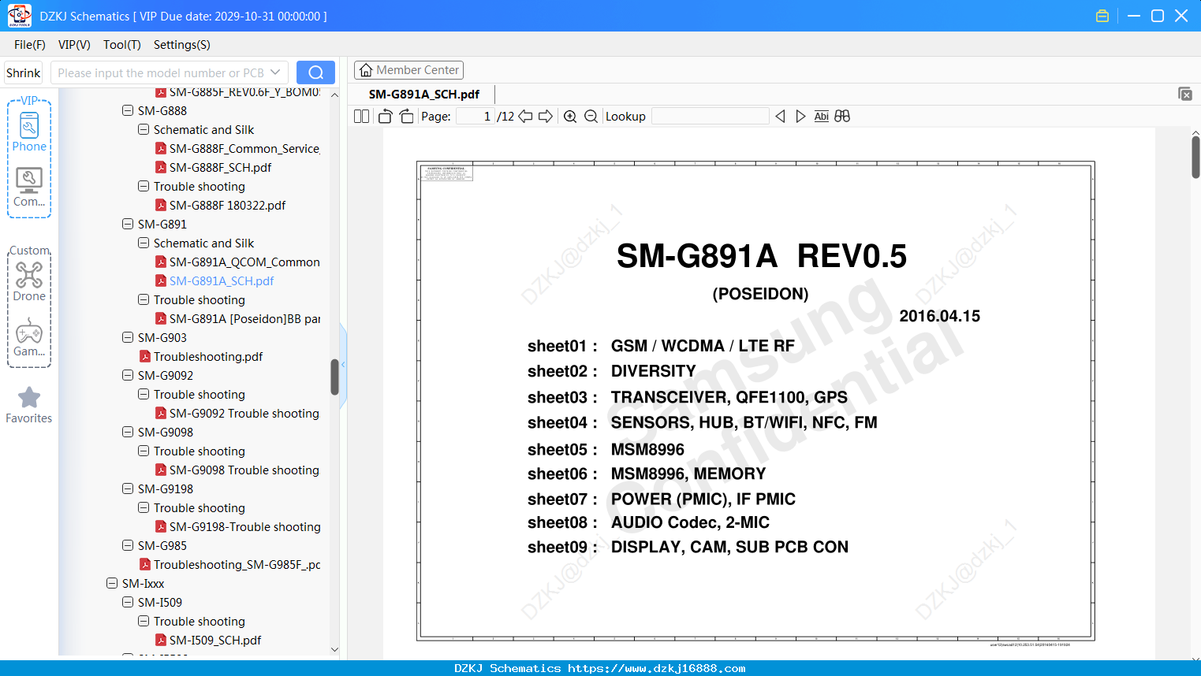Click the Shrink button

[x=24, y=72]
